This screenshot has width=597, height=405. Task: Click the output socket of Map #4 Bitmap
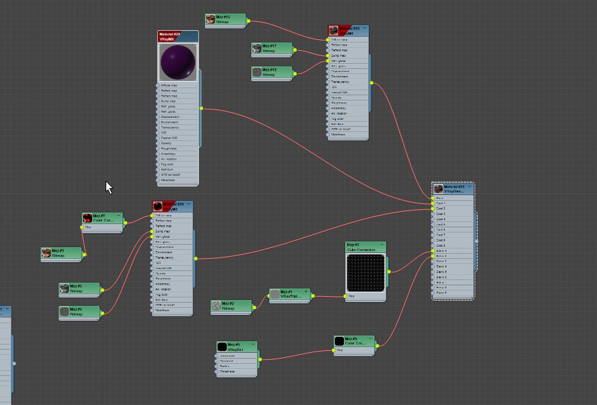102,314
